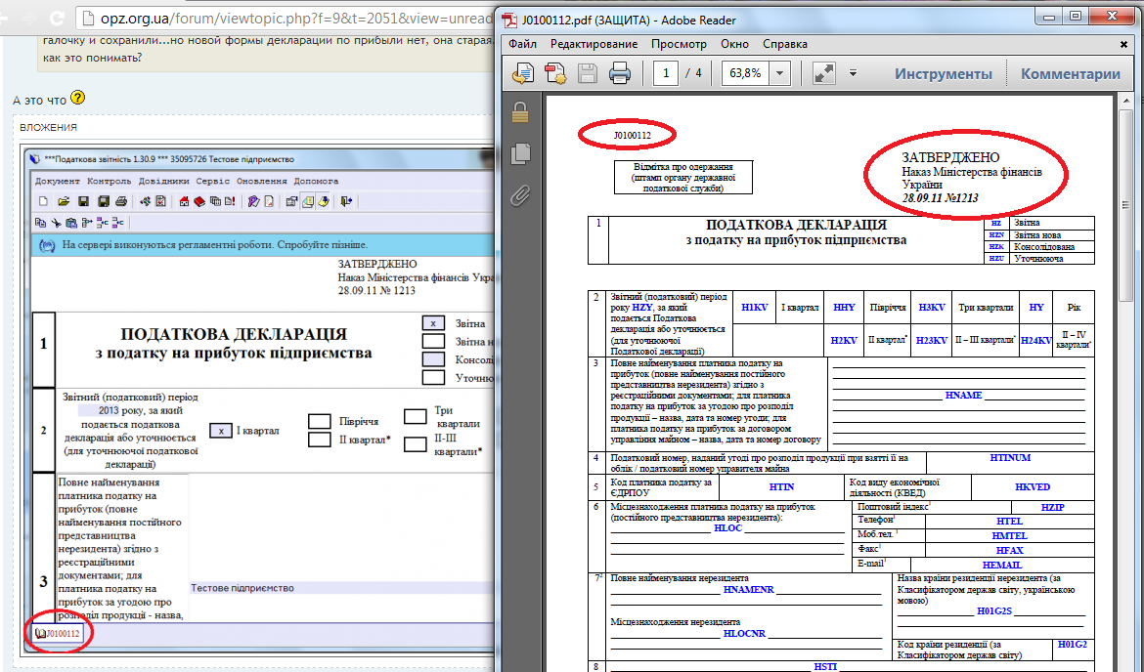Screen dimensions: 1144x672
Task: Open the attachments paperclip panel
Action: [520, 194]
